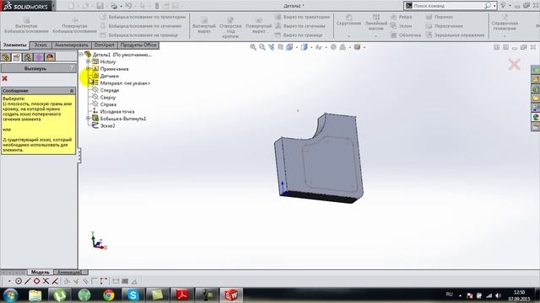Viewport: 540px width, 303px height.
Task: Click the Вытянутая бобышка/основание tool
Action: tap(26, 25)
